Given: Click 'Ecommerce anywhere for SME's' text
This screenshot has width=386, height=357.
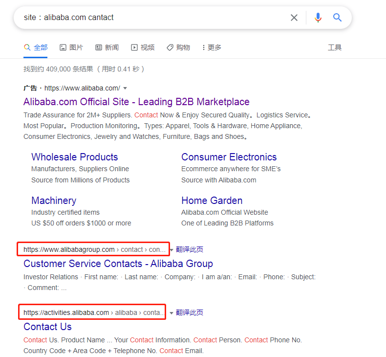Looking at the screenshot, I should (231, 169).
